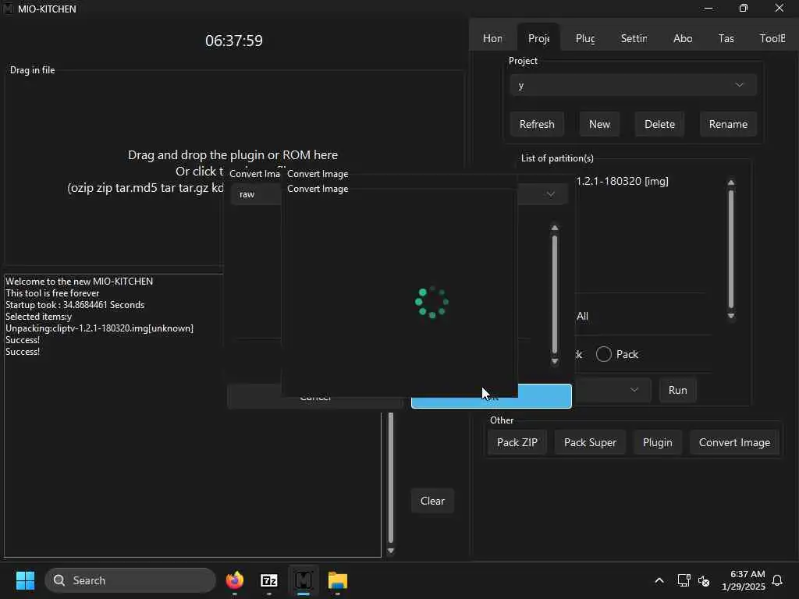Open the About tab
The width and height of the screenshot is (799, 599).
(683, 38)
